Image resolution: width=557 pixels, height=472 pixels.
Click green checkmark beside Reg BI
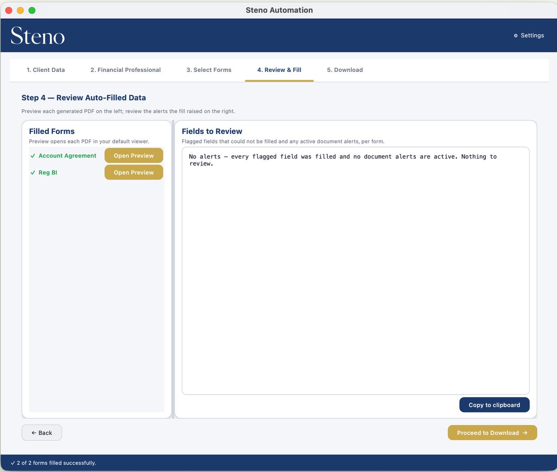[33, 172]
